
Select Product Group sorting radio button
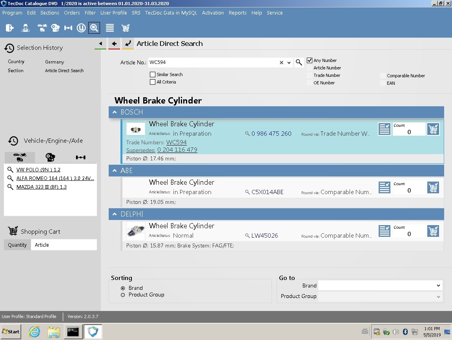click(123, 295)
